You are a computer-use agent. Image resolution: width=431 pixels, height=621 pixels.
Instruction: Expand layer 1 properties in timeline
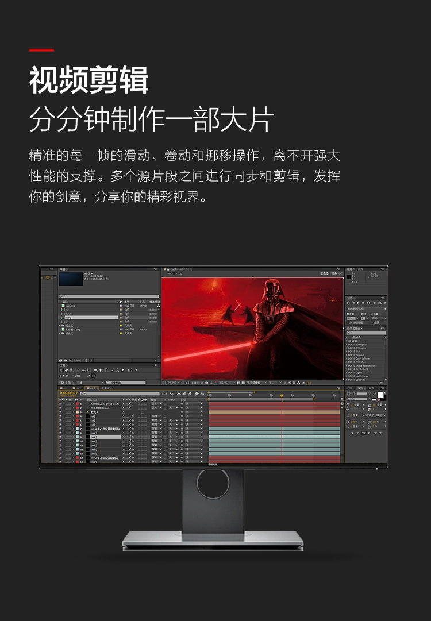(74, 404)
